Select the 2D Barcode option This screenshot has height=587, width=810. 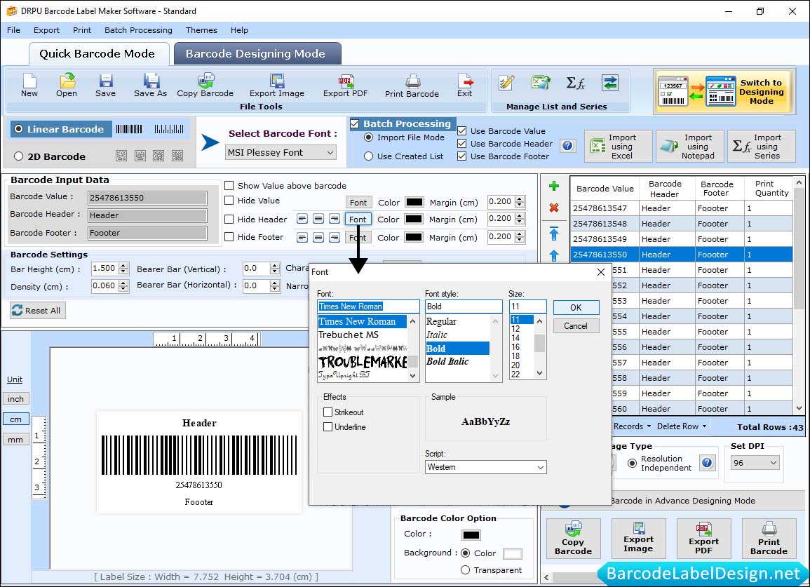click(x=19, y=156)
